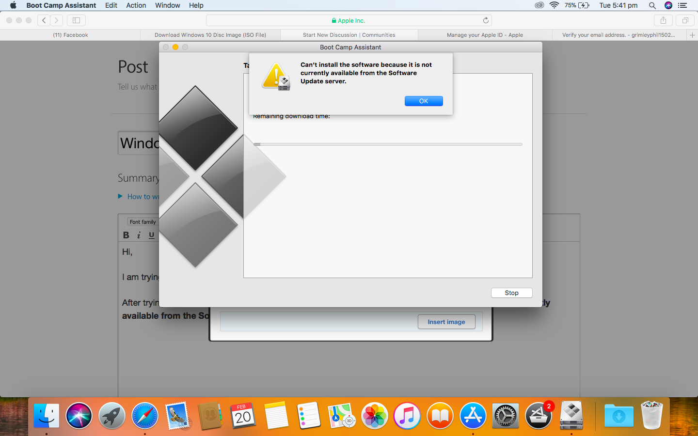Click OK on the error dialog
The image size is (698, 436).
pyautogui.click(x=424, y=101)
